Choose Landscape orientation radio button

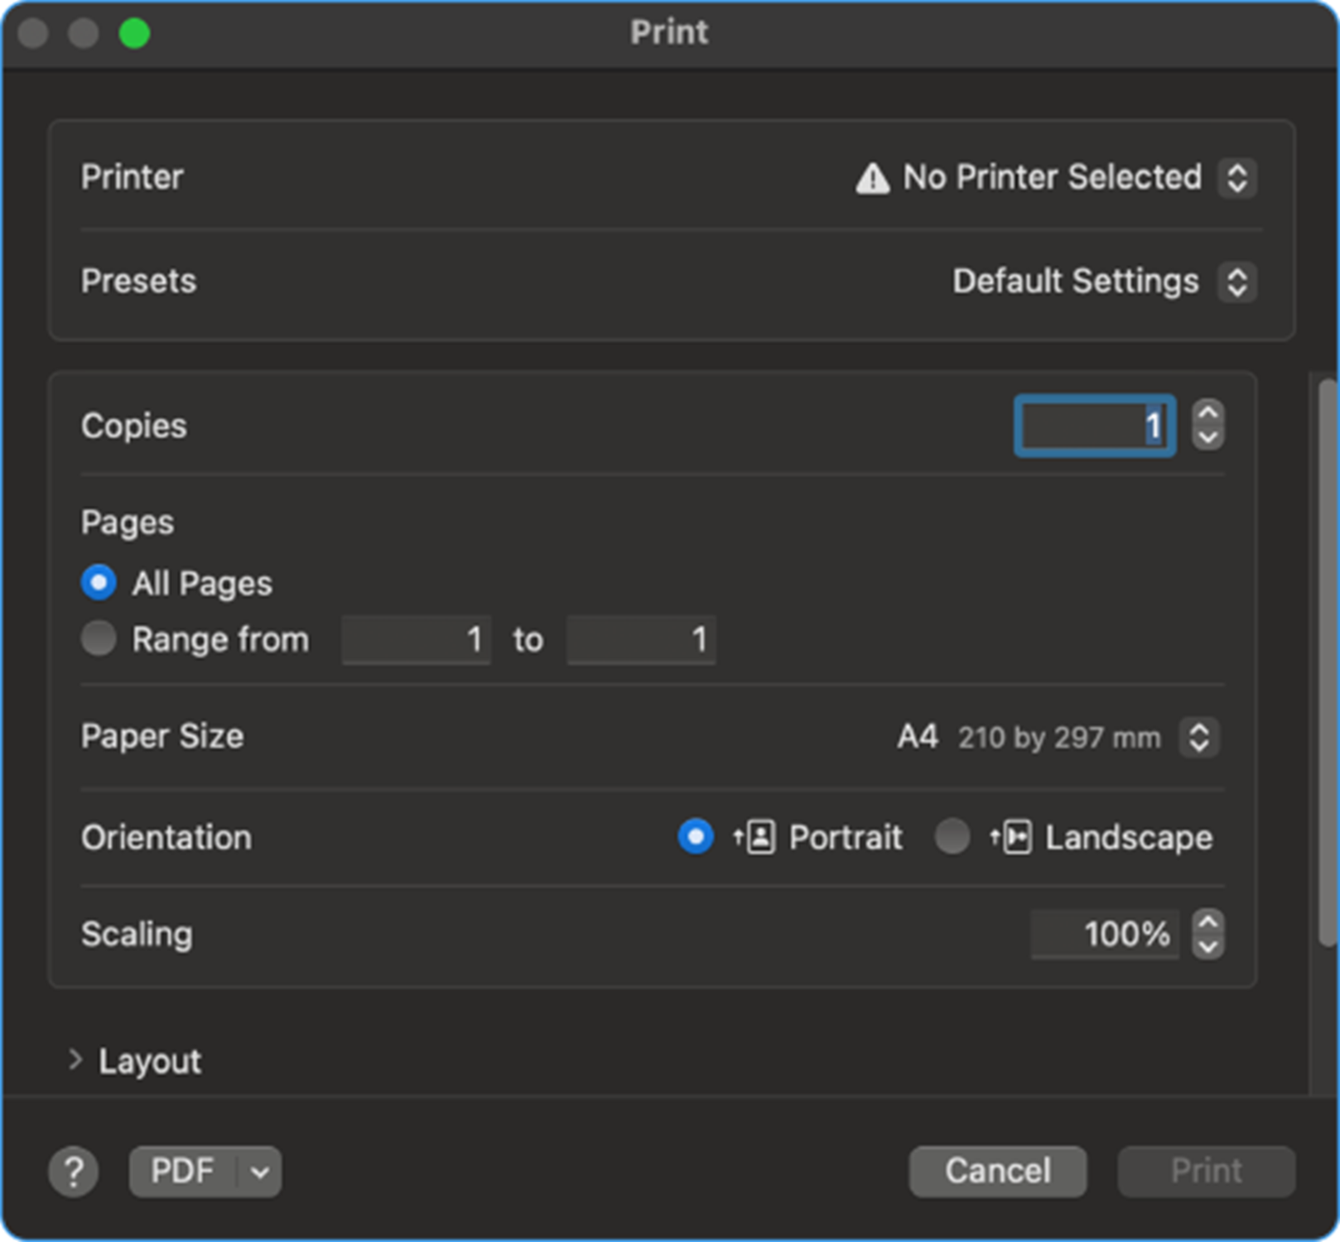tap(952, 836)
